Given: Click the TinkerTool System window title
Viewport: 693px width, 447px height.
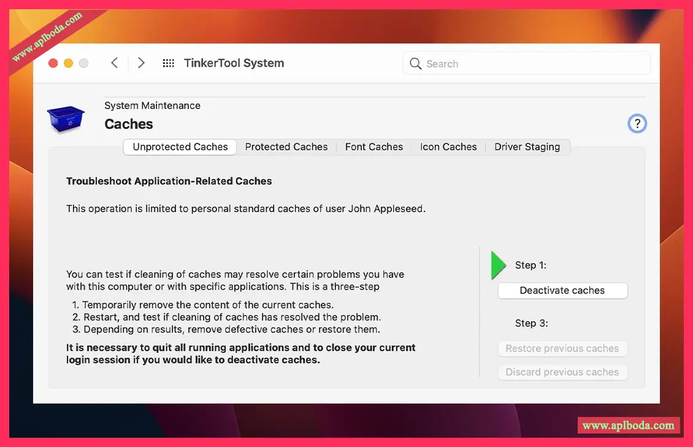Looking at the screenshot, I should pos(234,63).
